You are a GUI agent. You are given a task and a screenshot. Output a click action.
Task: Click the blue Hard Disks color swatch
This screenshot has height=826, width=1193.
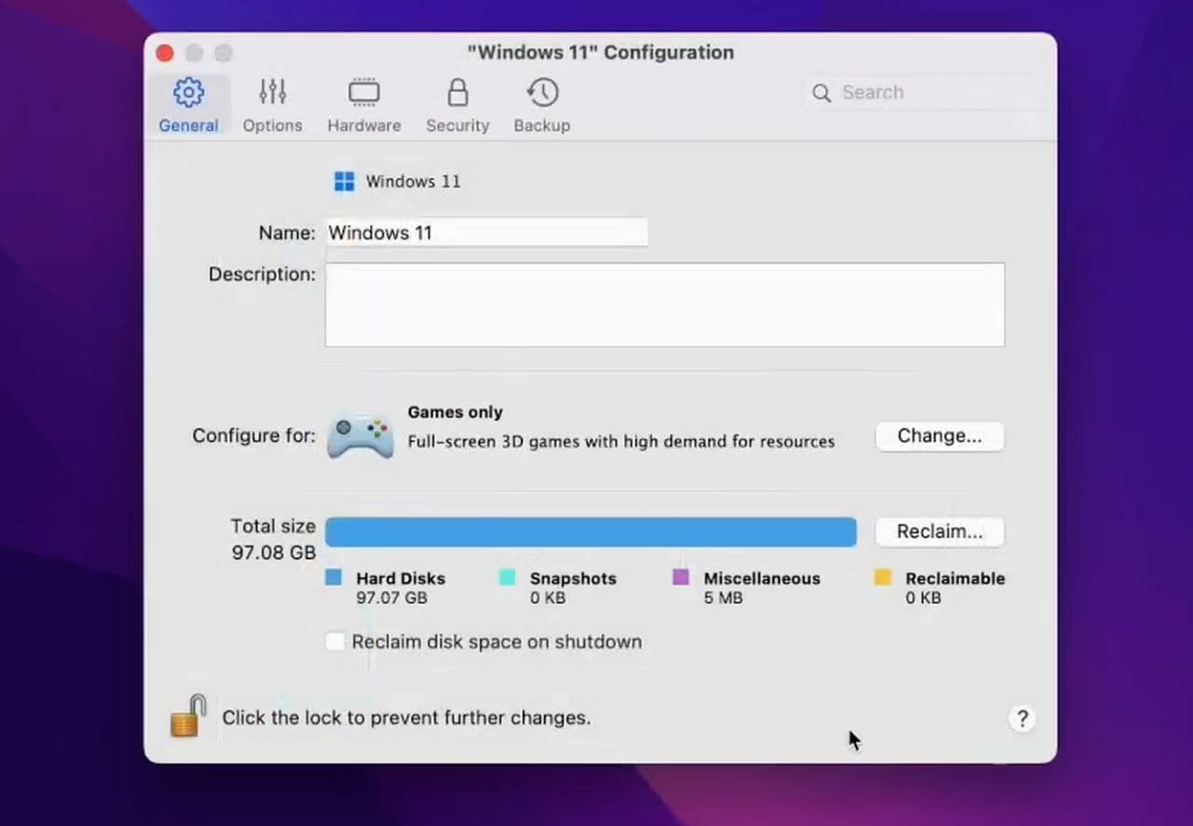(x=334, y=578)
